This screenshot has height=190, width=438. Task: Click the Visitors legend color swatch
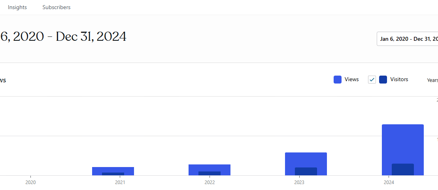(x=383, y=80)
